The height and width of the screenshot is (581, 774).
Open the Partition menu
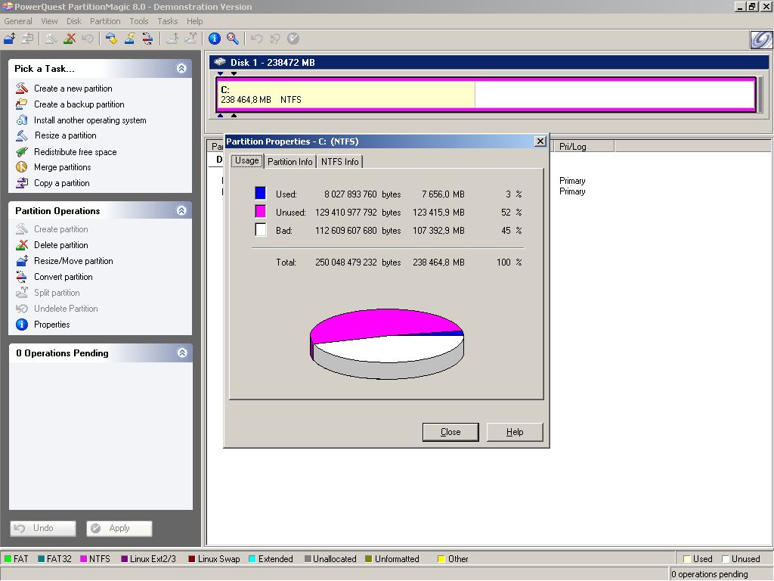click(x=104, y=21)
